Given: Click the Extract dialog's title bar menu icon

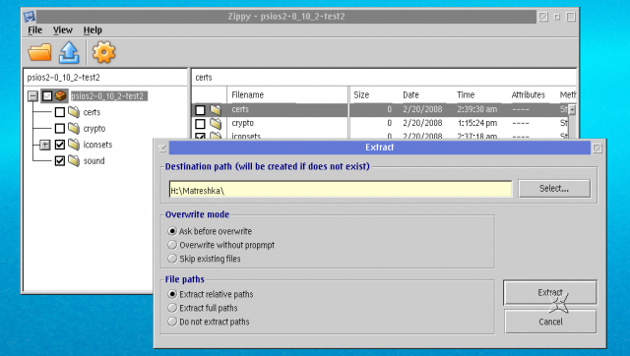Looking at the screenshot, I should (x=161, y=148).
